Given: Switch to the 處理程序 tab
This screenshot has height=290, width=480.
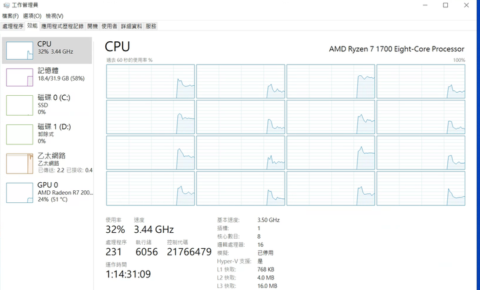Looking at the screenshot, I should (13, 26).
